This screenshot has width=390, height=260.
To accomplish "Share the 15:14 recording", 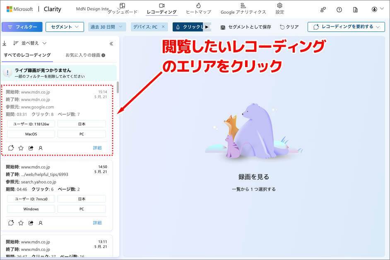I will click(x=31, y=148).
